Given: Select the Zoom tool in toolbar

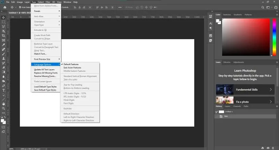Looking at the screenshot, I should (3, 108).
